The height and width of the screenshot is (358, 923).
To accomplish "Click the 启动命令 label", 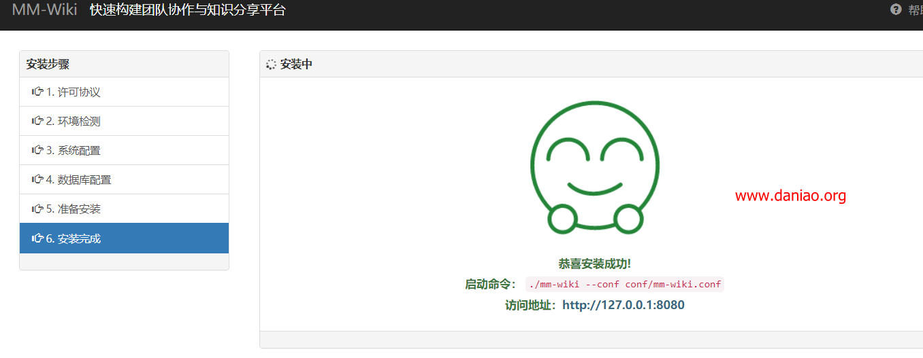I will [x=491, y=285].
